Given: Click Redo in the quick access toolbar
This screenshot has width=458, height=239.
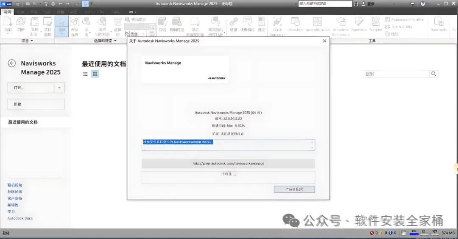Looking at the screenshot, I should [x=67, y=4].
